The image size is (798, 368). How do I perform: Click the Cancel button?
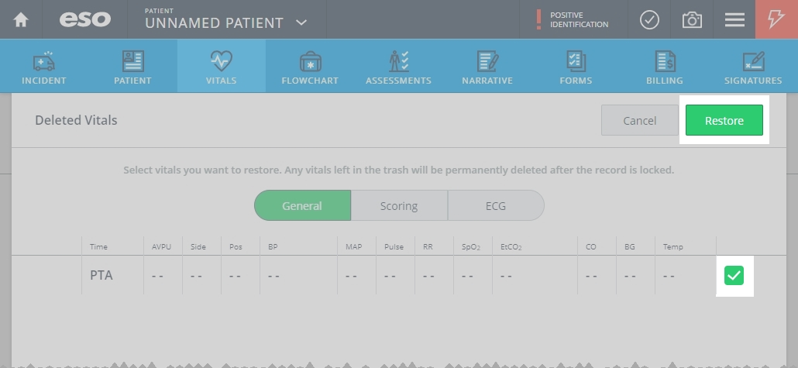[x=640, y=120]
